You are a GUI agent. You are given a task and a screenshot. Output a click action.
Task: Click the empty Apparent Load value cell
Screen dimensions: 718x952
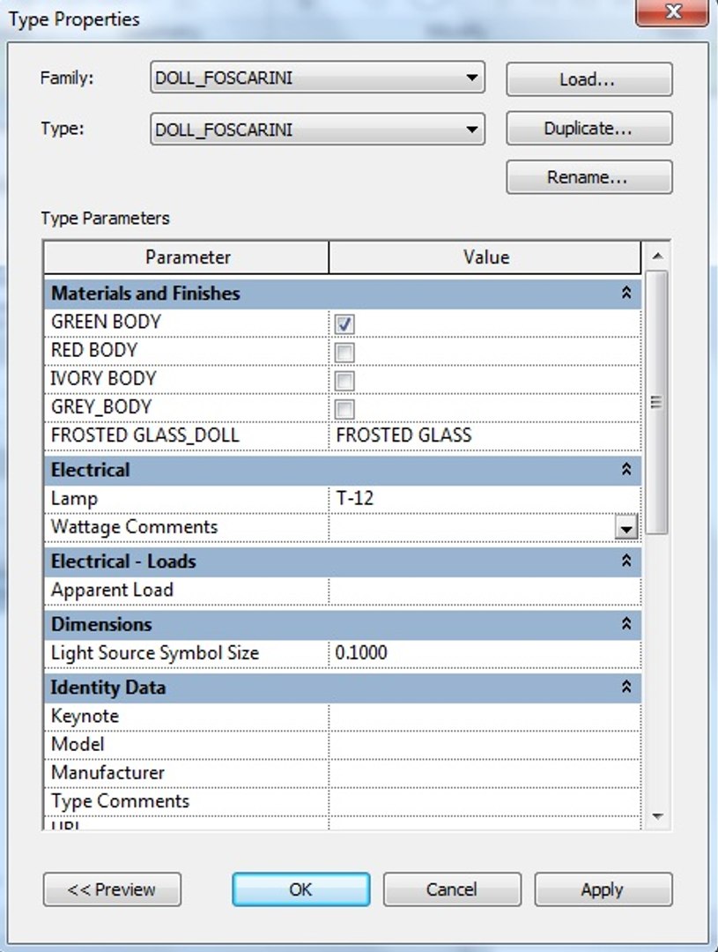pos(485,590)
